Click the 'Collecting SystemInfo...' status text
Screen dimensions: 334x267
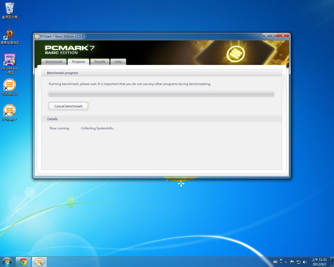coord(98,128)
